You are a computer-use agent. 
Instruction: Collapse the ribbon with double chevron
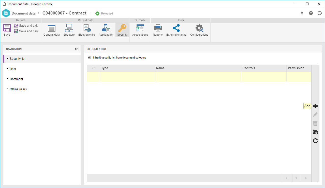point(302,13)
